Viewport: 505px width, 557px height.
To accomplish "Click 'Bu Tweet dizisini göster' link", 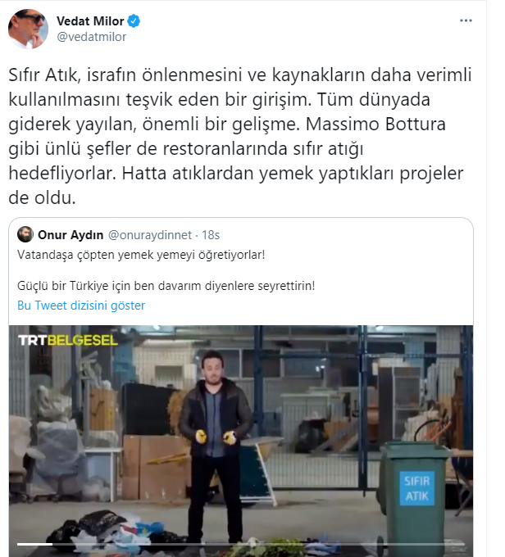I will point(81,306).
